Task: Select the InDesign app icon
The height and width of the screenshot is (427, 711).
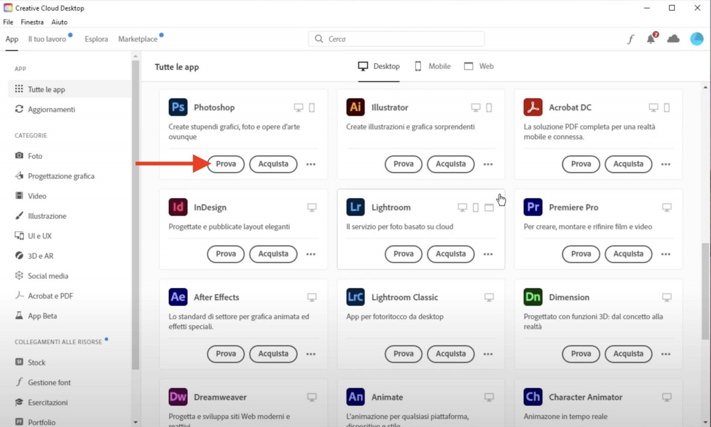Action: click(x=178, y=207)
